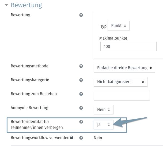Screen dimensions: 163x146
Task: Click the Bewertung section heading
Action: click(26, 5)
